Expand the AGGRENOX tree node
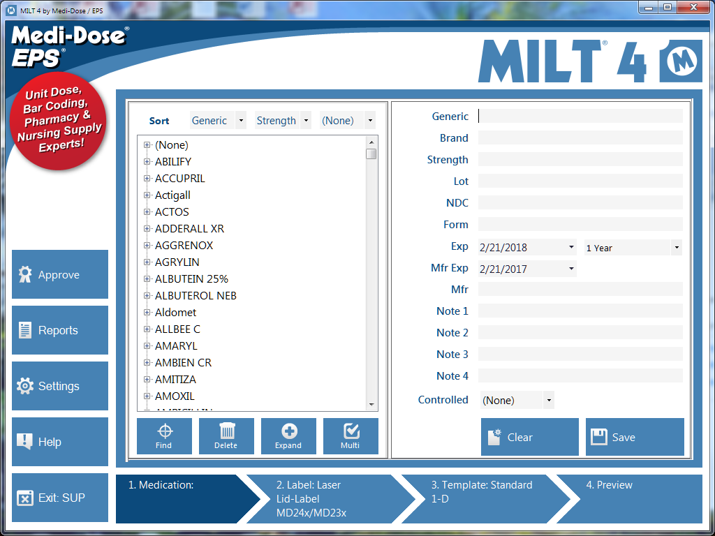The width and height of the screenshot is (715, 536). (x=147, y=245)
